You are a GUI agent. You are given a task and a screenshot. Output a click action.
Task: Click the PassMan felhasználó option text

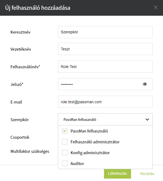pyautogui.click(x=89, y=131)
